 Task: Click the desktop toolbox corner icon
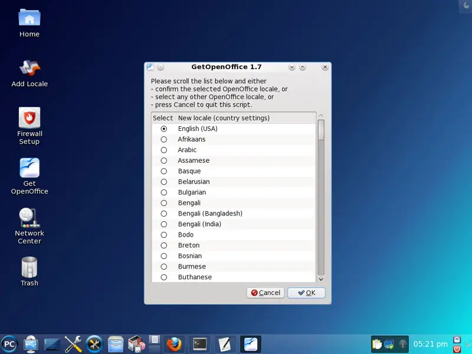coord(466,6)
